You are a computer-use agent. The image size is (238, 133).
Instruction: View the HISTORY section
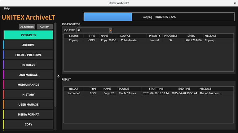click(29, 95)
